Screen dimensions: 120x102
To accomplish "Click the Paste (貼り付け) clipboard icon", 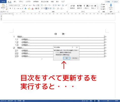I will 3,6.
